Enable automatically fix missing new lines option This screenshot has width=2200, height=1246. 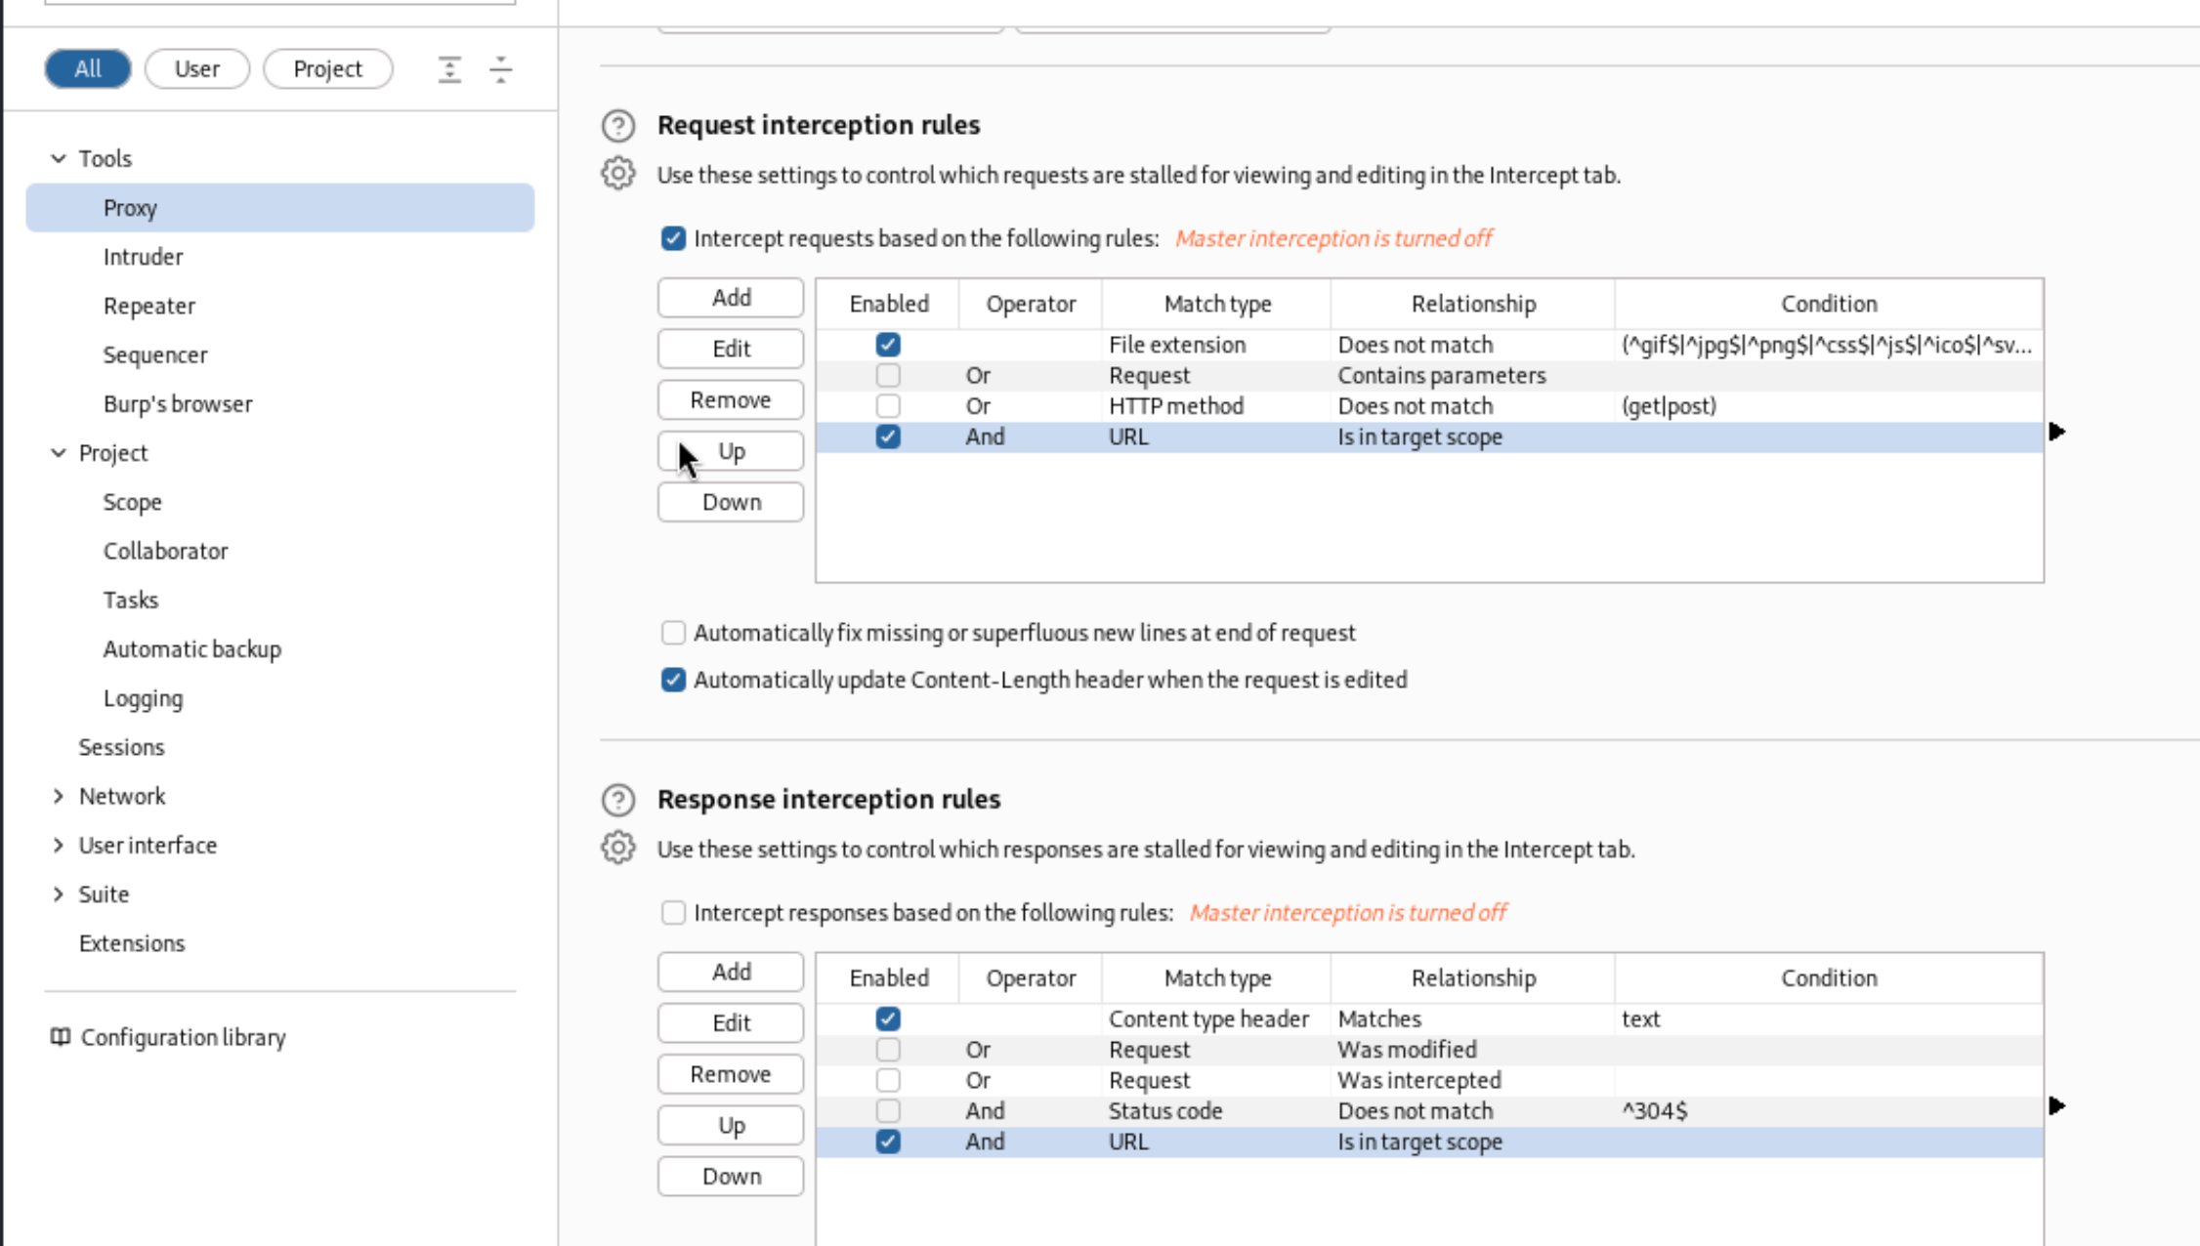coord(673,633)
